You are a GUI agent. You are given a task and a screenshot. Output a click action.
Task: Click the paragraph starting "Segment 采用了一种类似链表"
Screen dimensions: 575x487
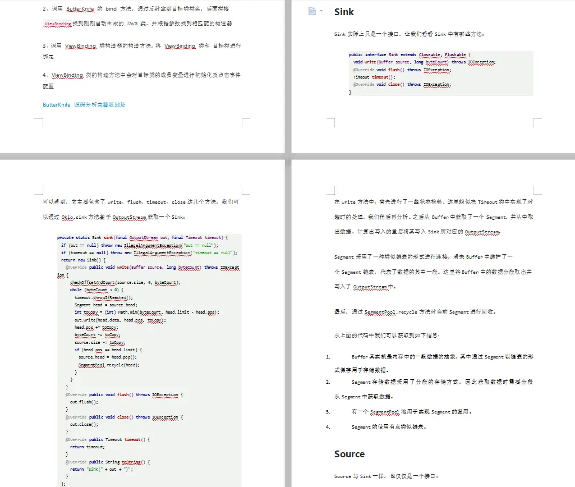pyautogui.click(x=433, y=272)
